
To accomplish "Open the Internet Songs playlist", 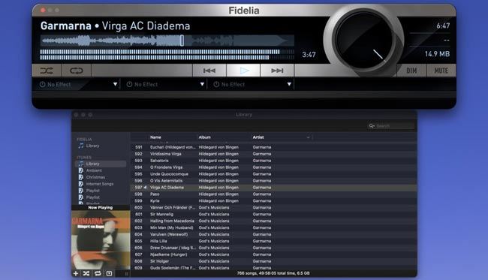I will (x=100, y=184).
